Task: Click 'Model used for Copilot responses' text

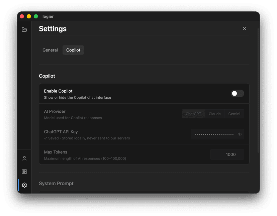Action: [73, 118]
